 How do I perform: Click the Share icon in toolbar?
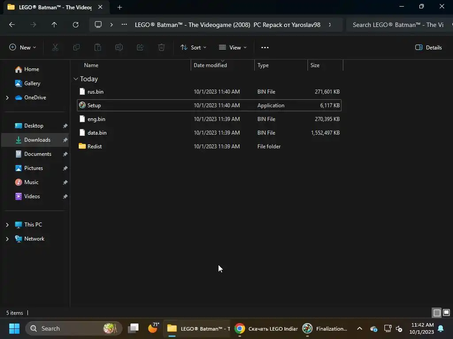pos(140,48)
